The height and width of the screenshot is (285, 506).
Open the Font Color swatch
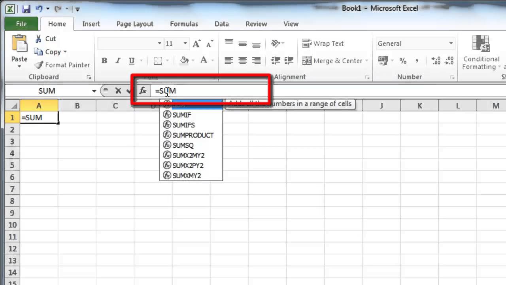click(x=203, y=60)
